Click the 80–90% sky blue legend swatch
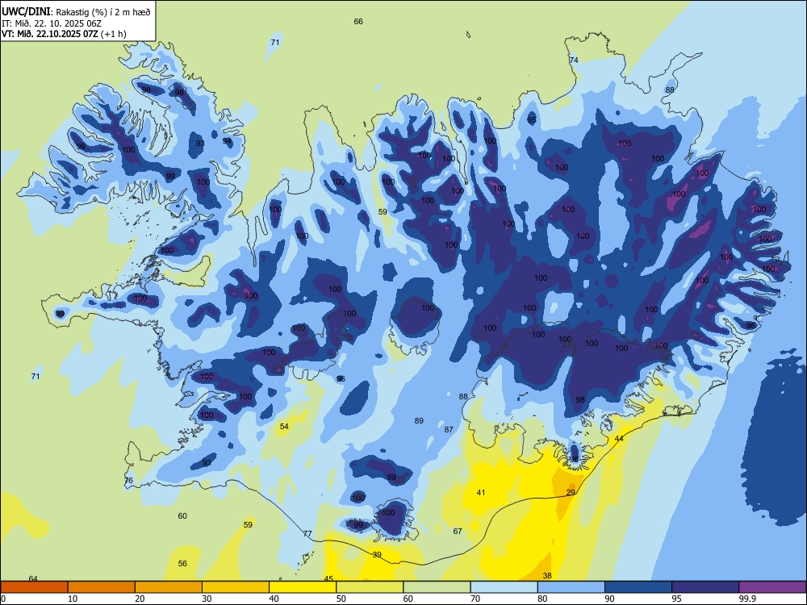Viewport: 807px width, 605px height. [x=571, y=587]
